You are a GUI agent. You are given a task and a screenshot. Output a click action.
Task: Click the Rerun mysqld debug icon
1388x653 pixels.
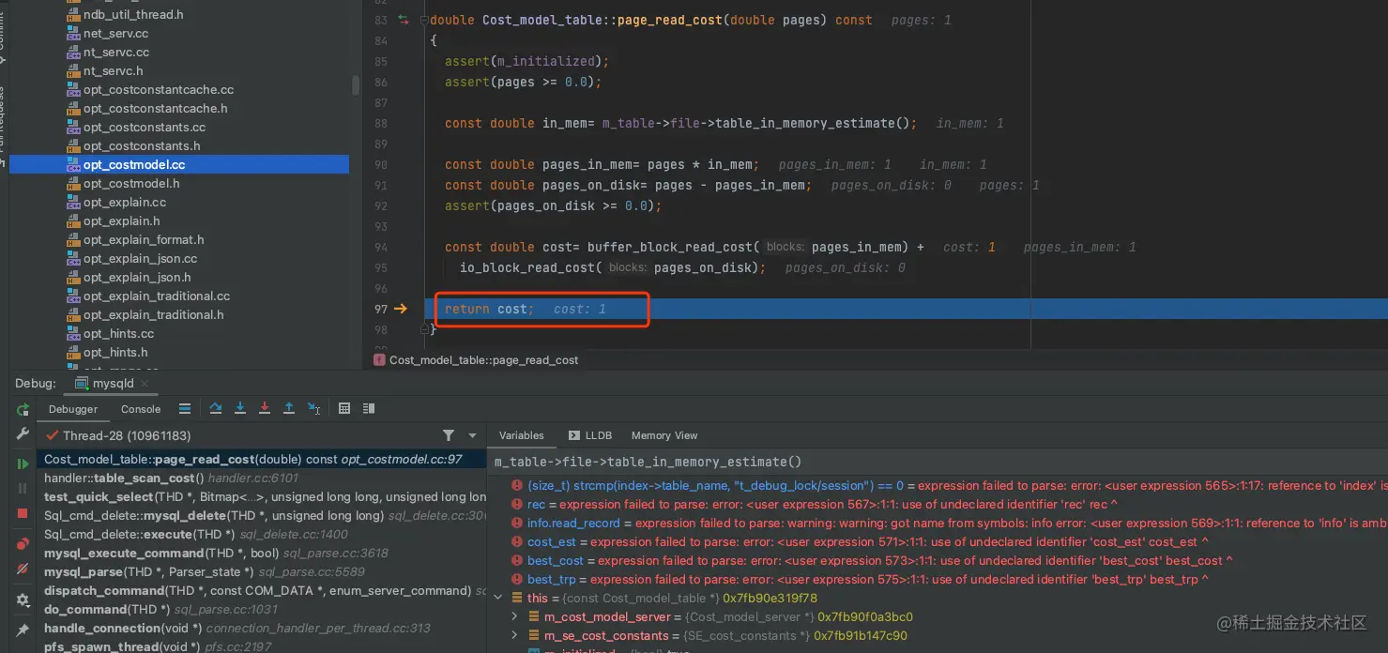click(x=23, y=410)
